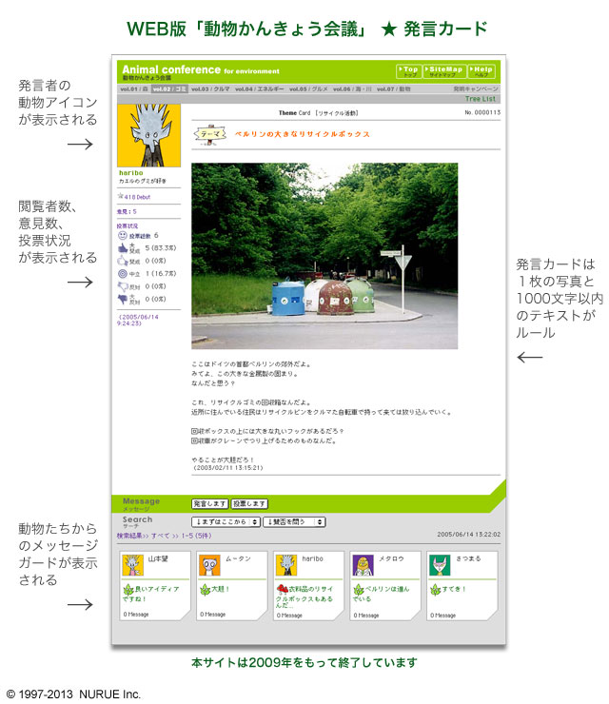Click the 投票します button

(x=249, y=504)
